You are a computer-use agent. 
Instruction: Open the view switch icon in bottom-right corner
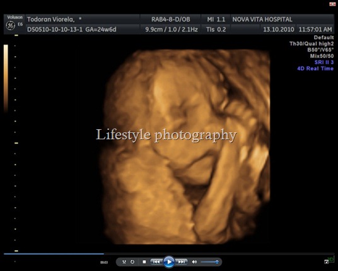point(327,262)
